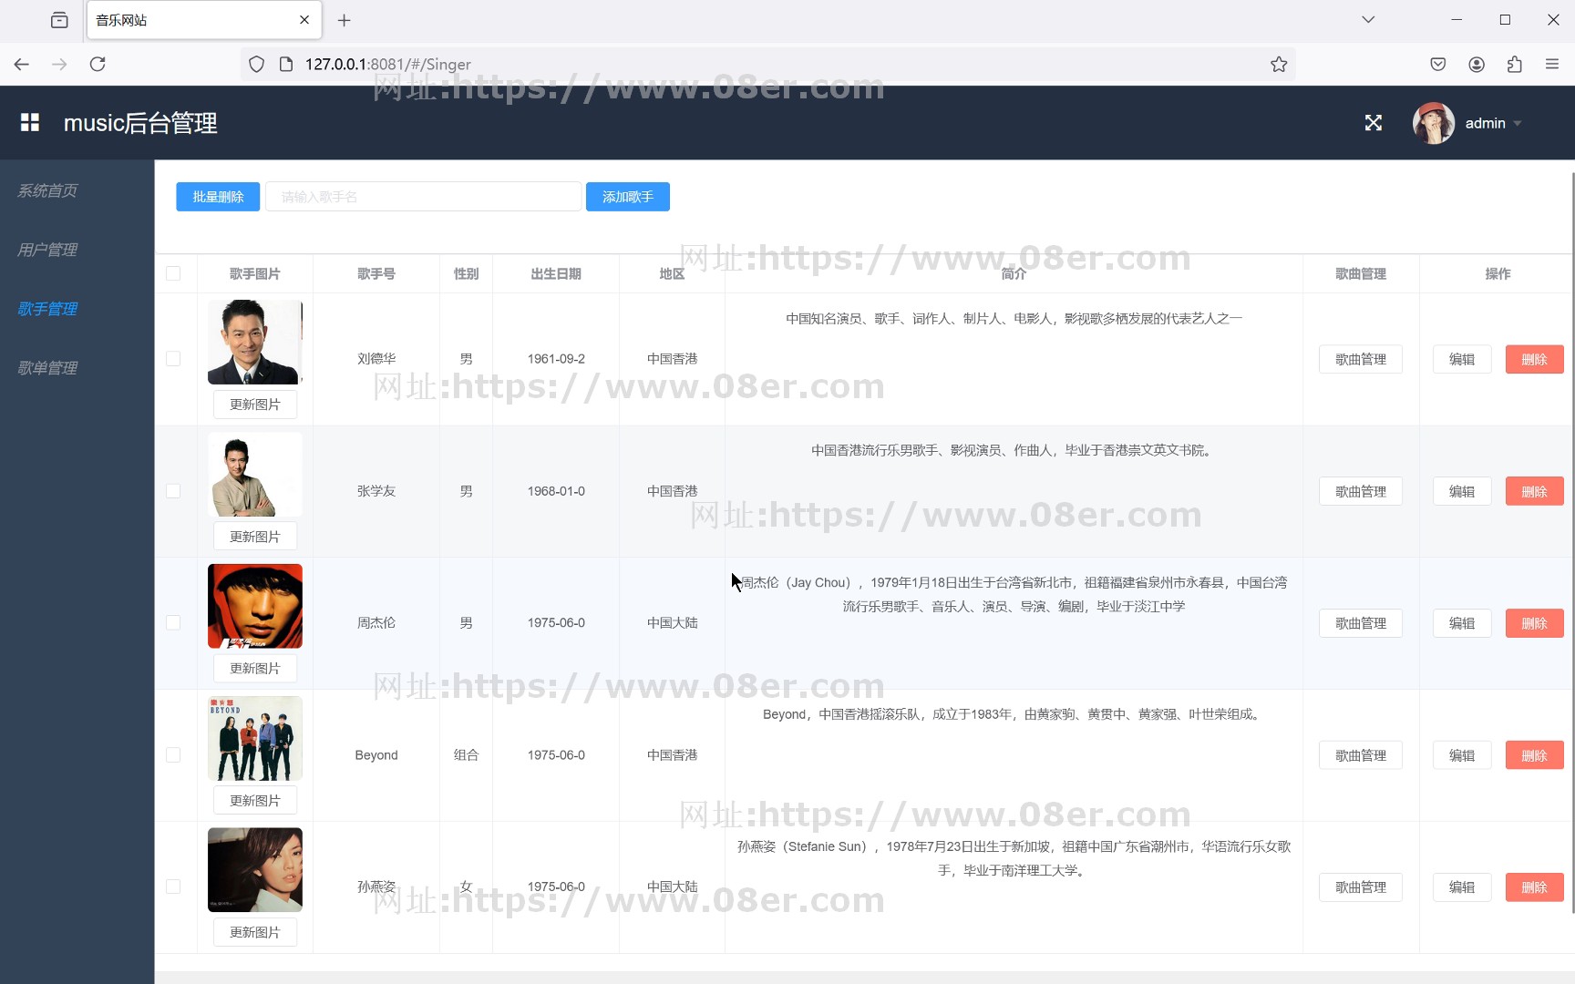Click the 出生日期 column header

coord(556,273)
